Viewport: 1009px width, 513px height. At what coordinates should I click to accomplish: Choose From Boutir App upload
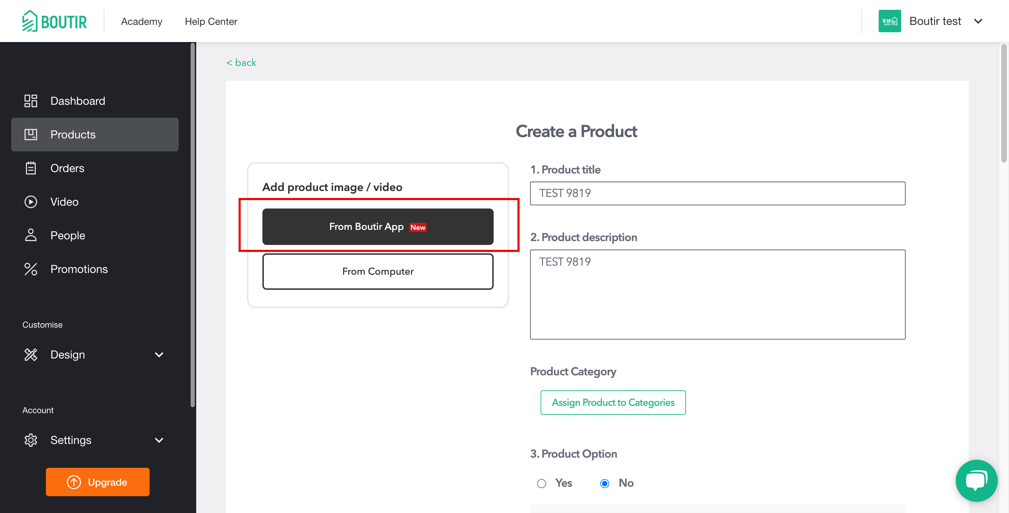378,226
